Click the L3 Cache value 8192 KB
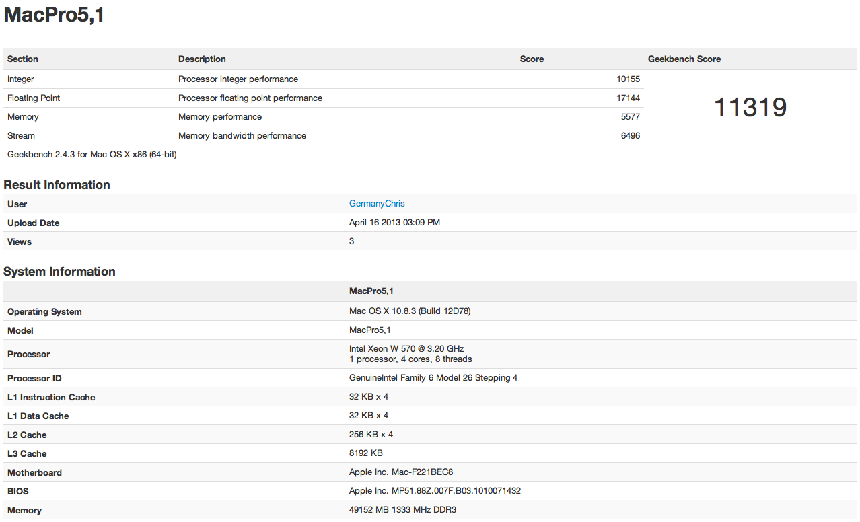 coord(366,453)
